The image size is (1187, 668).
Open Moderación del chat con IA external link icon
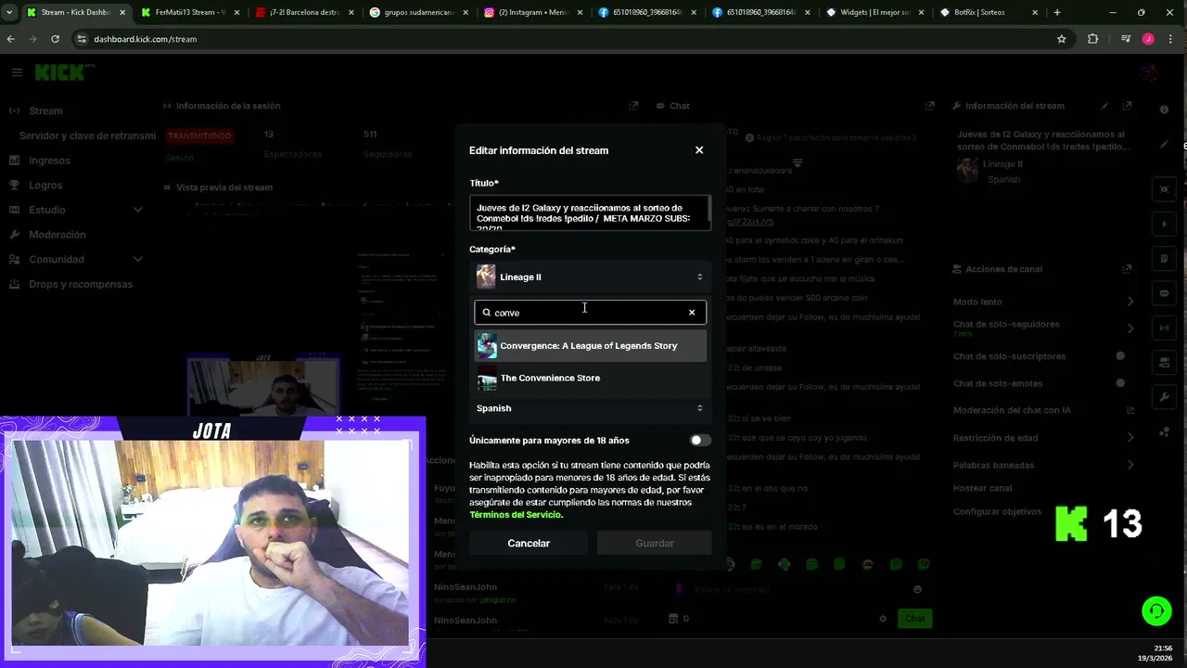pos(1130,410)
